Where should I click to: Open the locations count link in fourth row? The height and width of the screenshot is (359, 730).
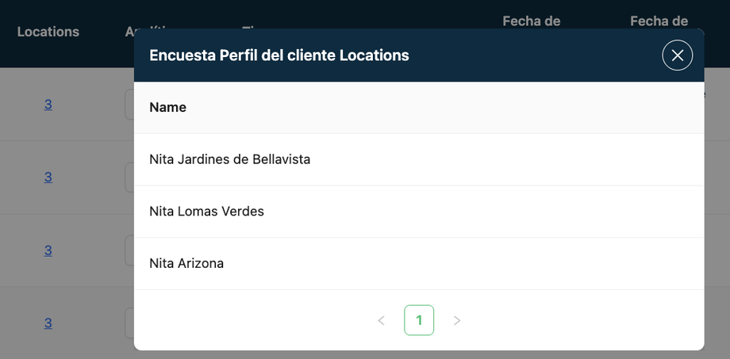click(48, 323)
